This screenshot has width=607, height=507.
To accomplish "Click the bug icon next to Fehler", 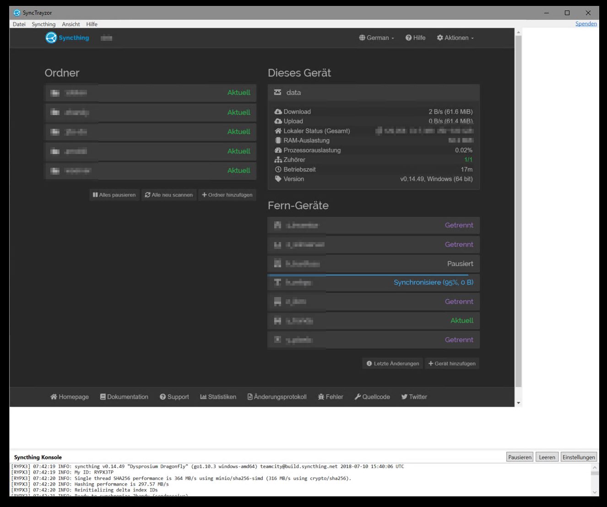I will click(321, 397).
